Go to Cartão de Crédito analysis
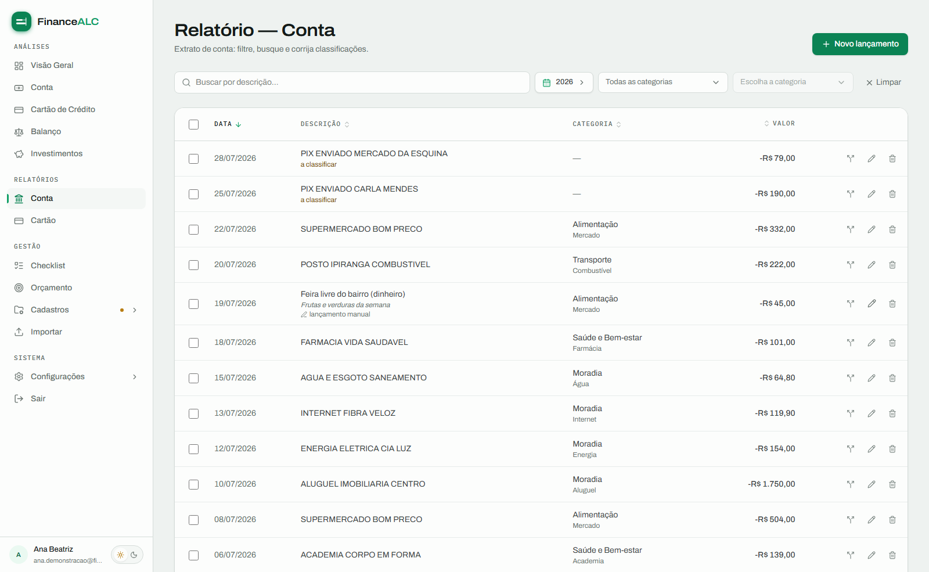Screen dimensions: 929x572 [x=76, y=110]
